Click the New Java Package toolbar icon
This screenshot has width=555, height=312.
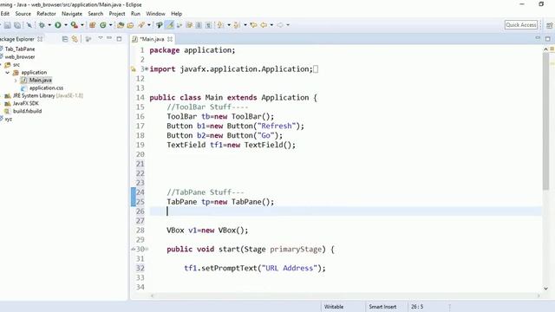coord(93,25)
